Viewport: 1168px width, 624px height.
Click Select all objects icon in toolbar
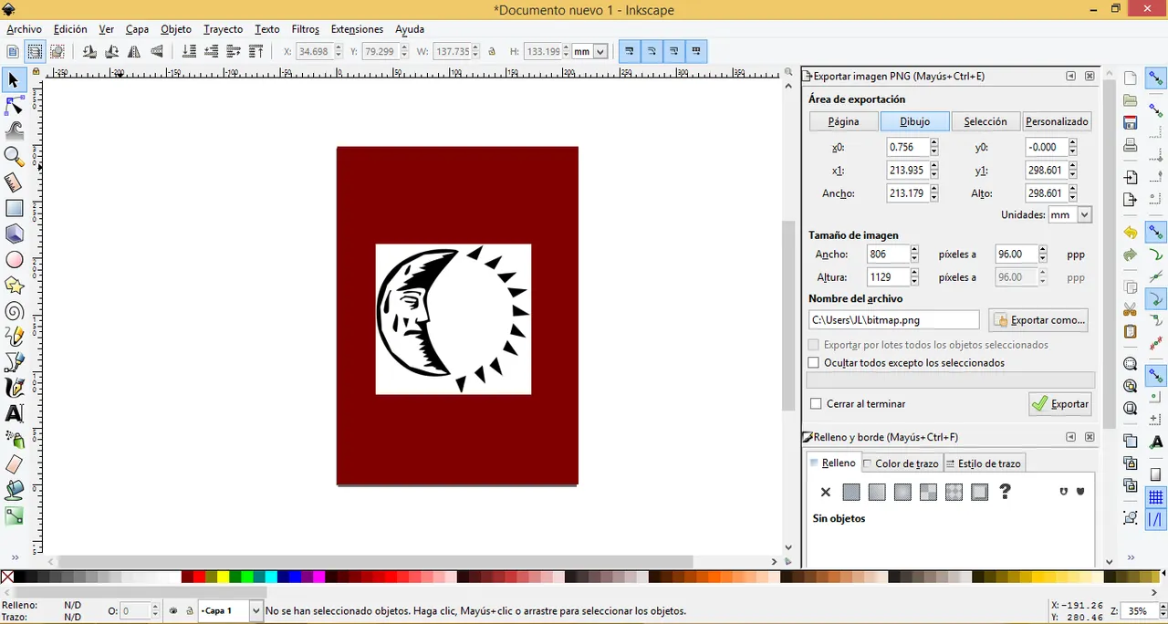(x=13, y=52)
